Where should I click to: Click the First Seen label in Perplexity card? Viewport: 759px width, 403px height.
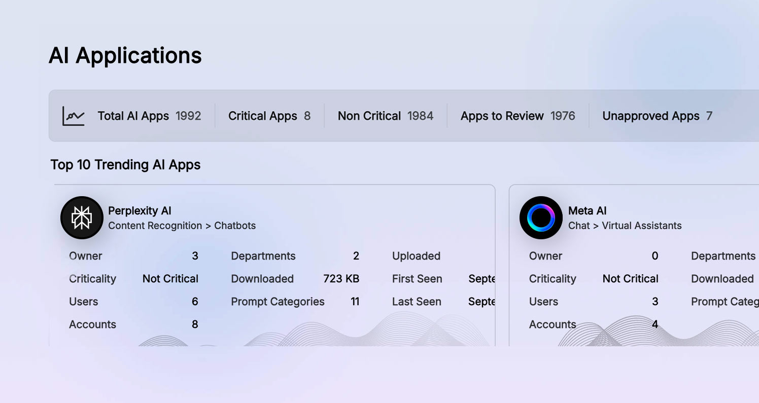[x=417, y=279]
